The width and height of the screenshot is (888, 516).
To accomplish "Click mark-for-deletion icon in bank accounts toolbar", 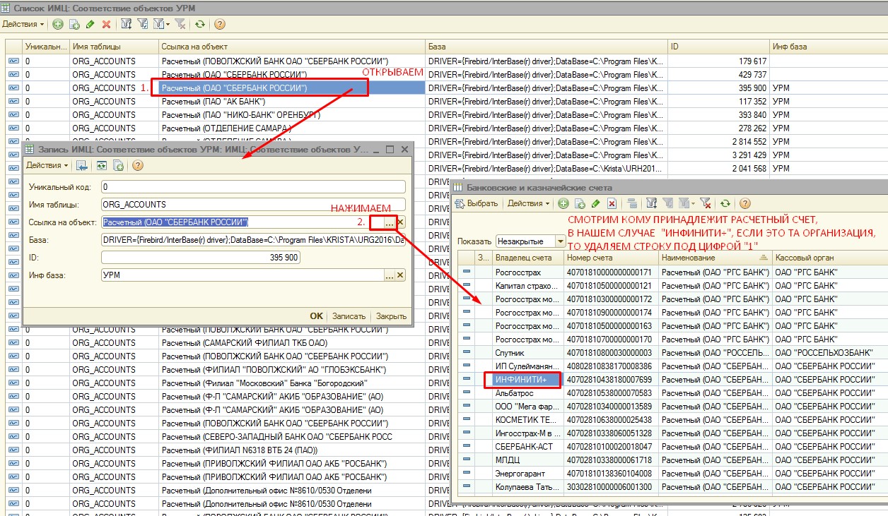I will 612,203.
